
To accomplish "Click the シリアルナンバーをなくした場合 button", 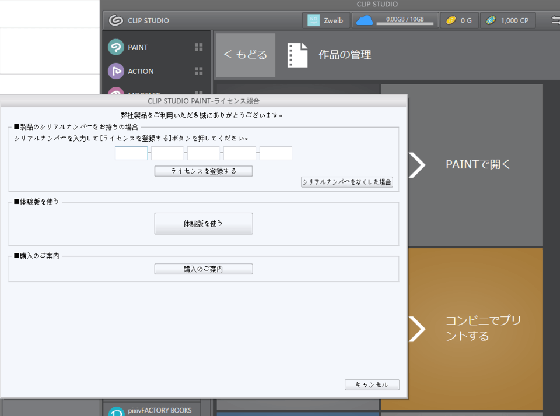I will 347,182.
